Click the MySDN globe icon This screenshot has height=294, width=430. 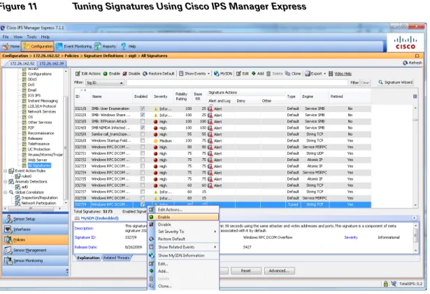[216, 73]
